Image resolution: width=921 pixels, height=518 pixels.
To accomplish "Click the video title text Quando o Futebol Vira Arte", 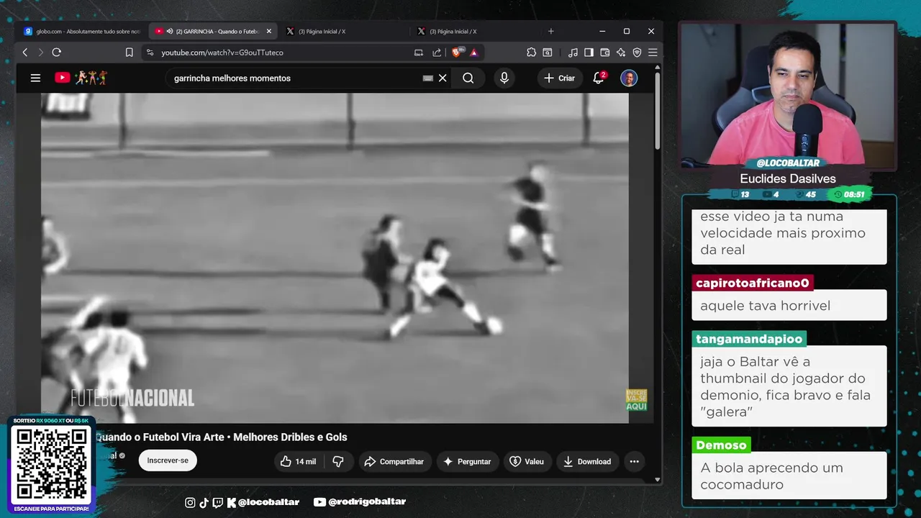I will [221, 437].
